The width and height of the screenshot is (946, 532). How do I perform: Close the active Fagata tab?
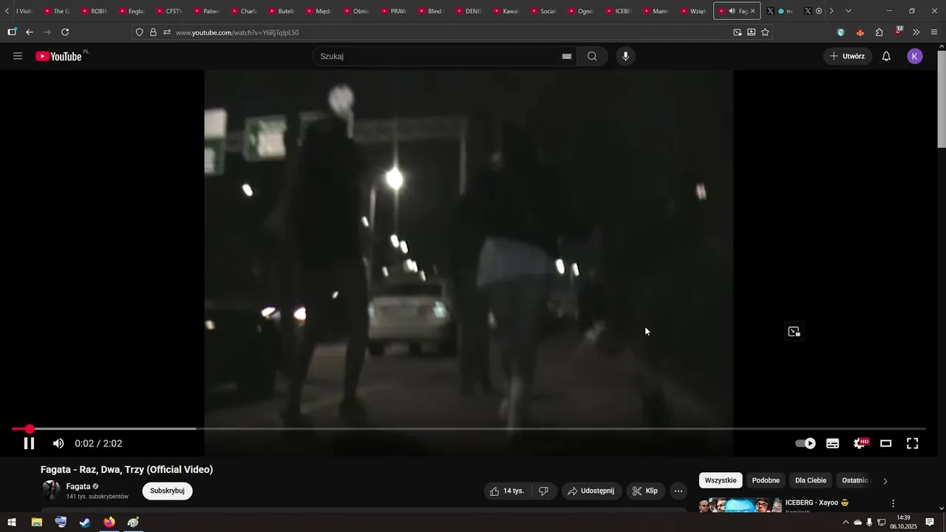pyautogui.click(x=753, y=11)
